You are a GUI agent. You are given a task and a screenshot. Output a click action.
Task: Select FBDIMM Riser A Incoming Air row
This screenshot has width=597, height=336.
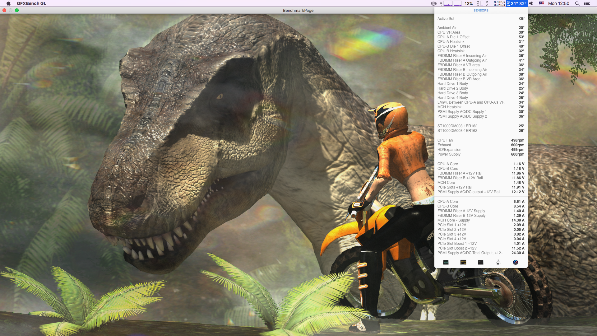(x=481, y=56)
